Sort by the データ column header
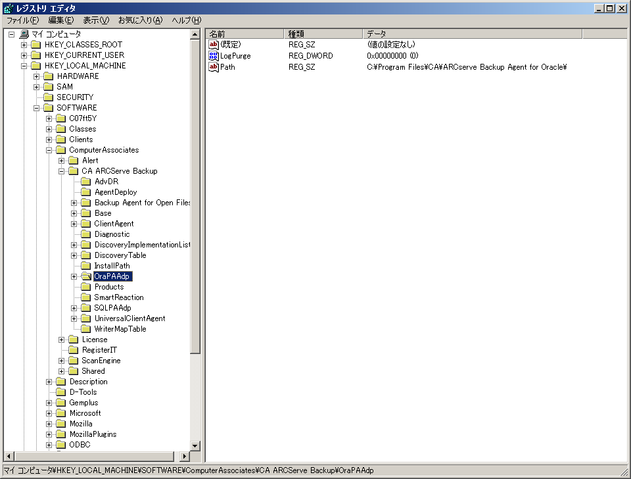This screenshot has height=479, width=631. coord(473,34)
